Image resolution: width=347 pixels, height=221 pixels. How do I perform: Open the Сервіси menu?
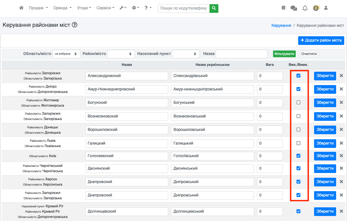[x=105, y=8]
